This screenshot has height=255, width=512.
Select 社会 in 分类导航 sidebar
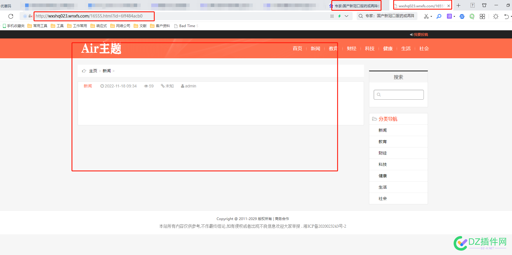coord(383,199)
